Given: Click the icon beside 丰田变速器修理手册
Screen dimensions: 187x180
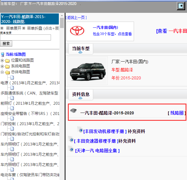Looking at the screenshot, I should [71, 139].
